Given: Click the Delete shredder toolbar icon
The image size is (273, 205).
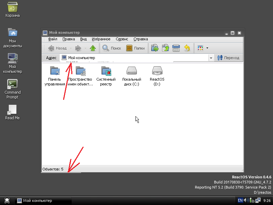Looking at the screenshot, I should click(x=176, y=48).
